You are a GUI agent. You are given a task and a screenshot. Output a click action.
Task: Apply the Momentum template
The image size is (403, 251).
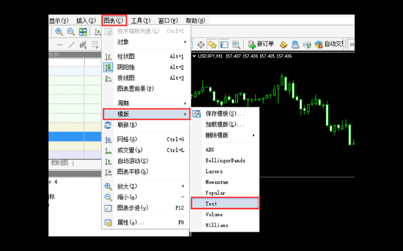pyautogui.click(x=225, y=182)
